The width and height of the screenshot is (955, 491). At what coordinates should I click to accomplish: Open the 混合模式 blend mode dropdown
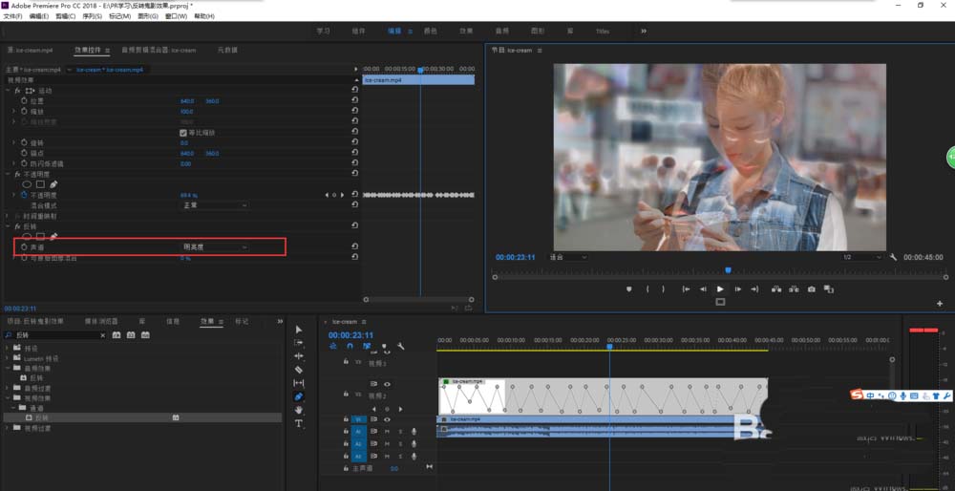click(215, 204)
